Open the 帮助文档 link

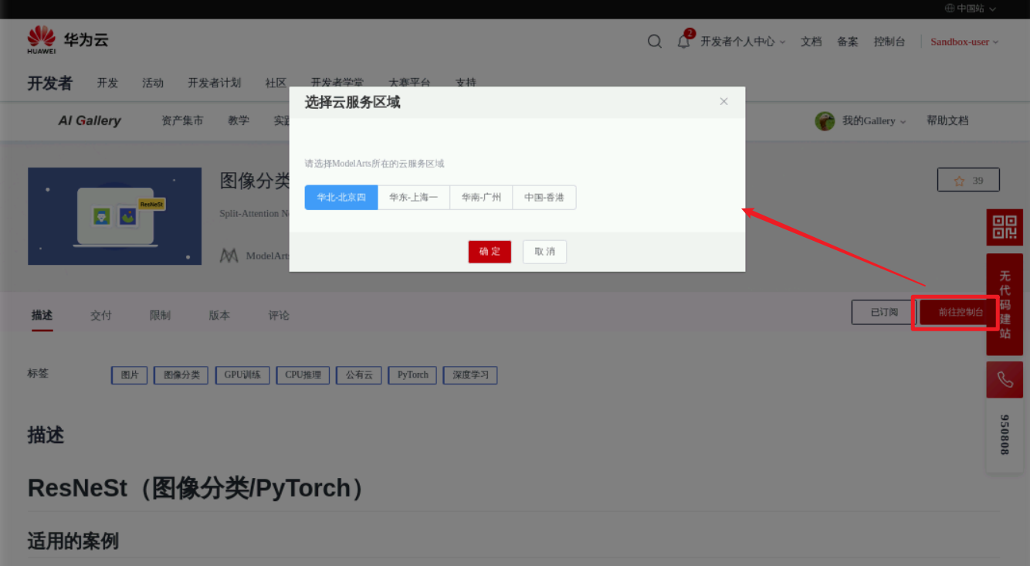coord(947,121)
